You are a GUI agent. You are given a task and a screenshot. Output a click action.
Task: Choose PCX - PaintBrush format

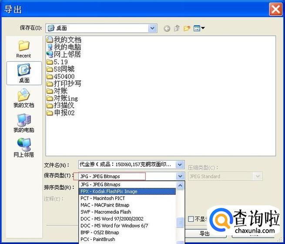pos(127,239)
